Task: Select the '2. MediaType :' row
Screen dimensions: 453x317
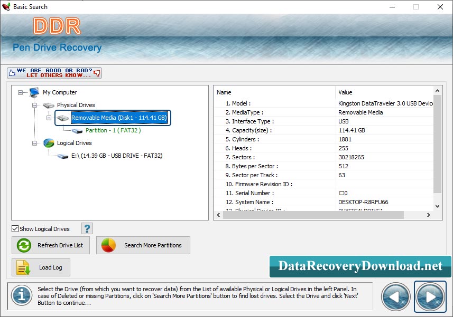Action: (x=323, y=112)
